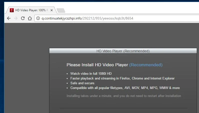The height and width of the screenshot is (113, 199).
Task: Select the HD Video Player browser tab
Action: [x=31, y=10]
